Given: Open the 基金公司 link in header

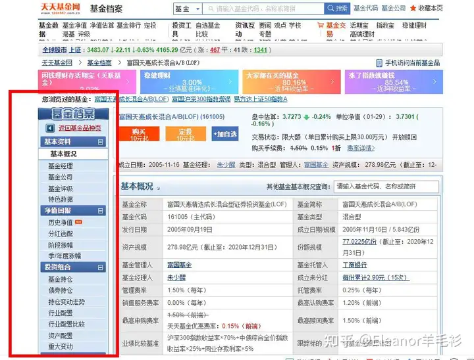Looking at the screenshot, I should point(394,8).
